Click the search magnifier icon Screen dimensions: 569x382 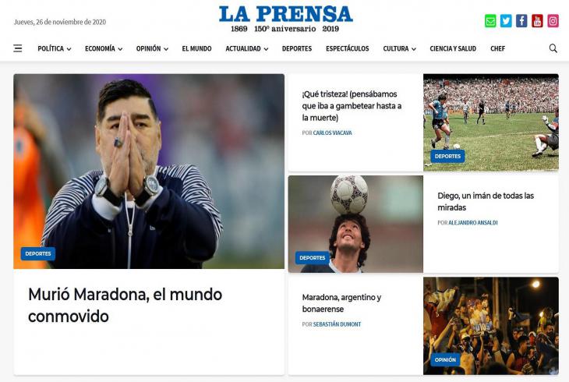click(553, 48)
